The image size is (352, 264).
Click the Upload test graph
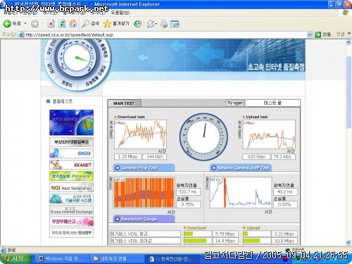269,134
